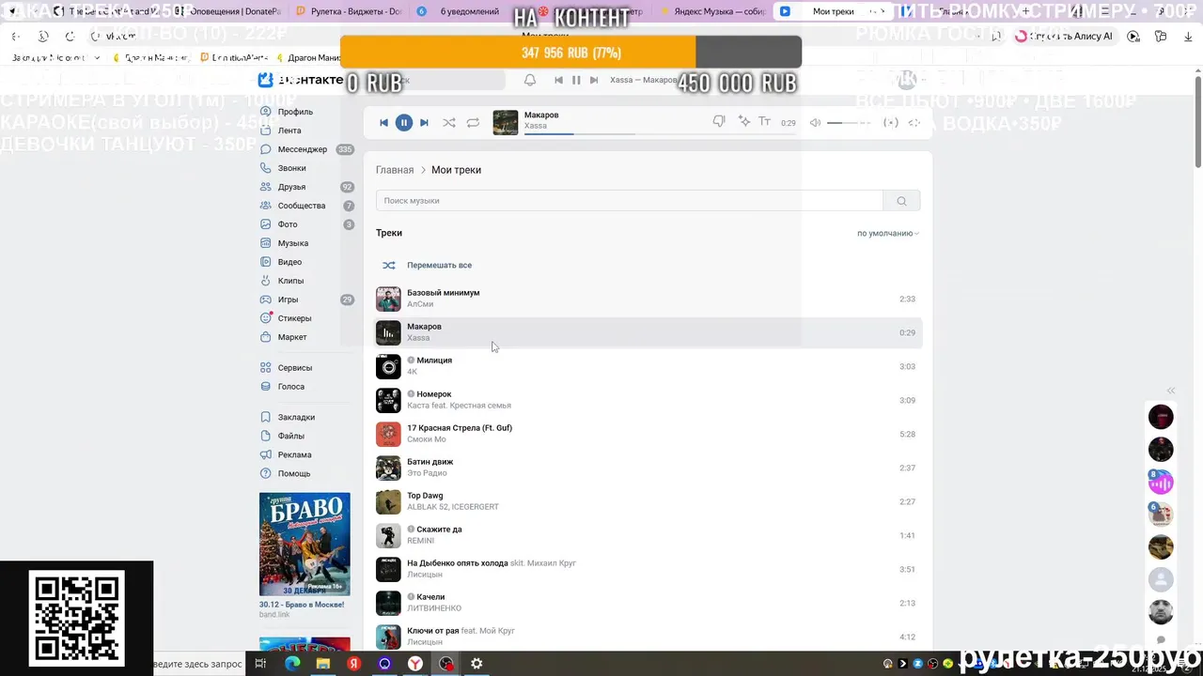1203x676 pixels.
Task: Click the Сервисы sidebar icon
Action: coord(266,368)
